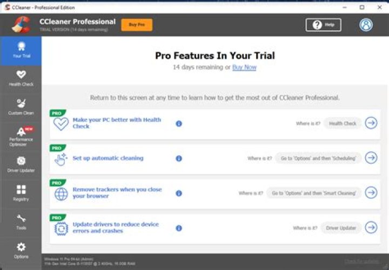Click the info icon for Update drivers
389x270 pixels.
click(x=179, y=228)
